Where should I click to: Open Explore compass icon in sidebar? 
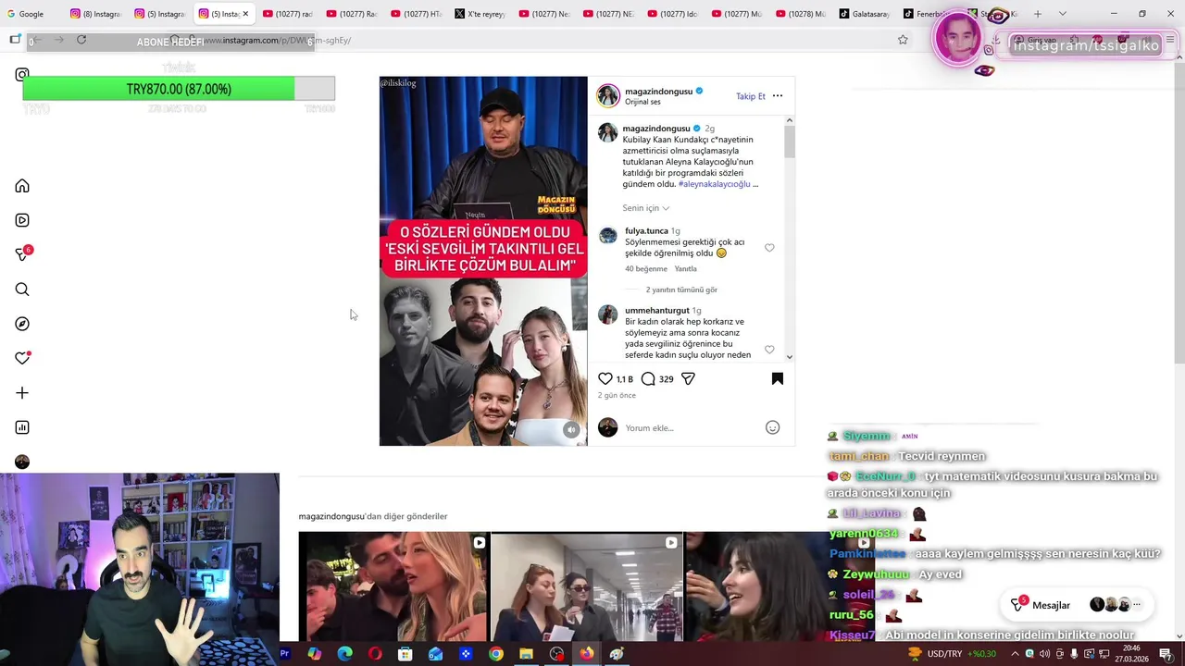[22, 324]
